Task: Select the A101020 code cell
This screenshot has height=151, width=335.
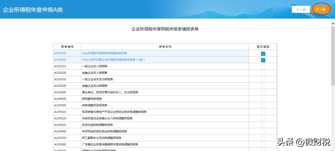Action: [x=67, y=73]
